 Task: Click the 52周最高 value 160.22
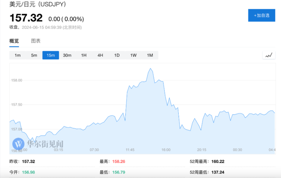pyautogui.click(x=216, y=161)
